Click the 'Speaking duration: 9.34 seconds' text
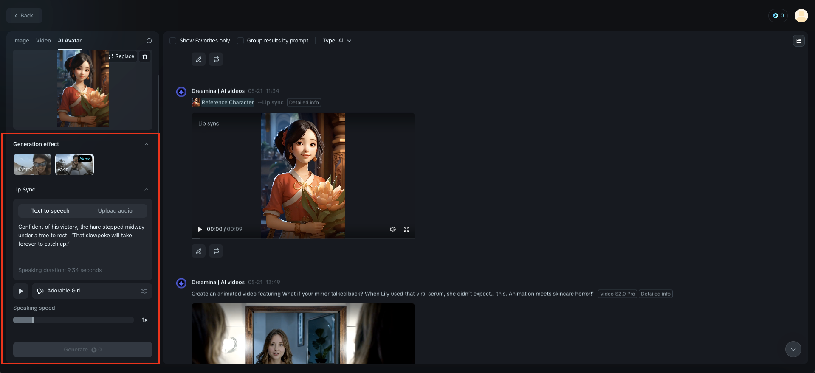 60,270
